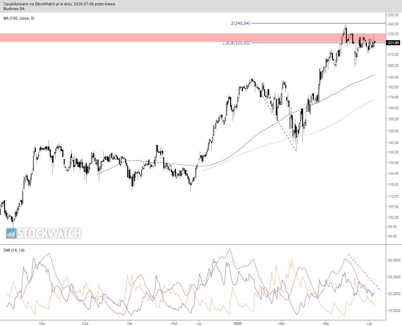The height and width of the screenshot is (326, 402).
Task: Click the MA (100, close, 0) indicator label
Action: [x=19, y=18]
